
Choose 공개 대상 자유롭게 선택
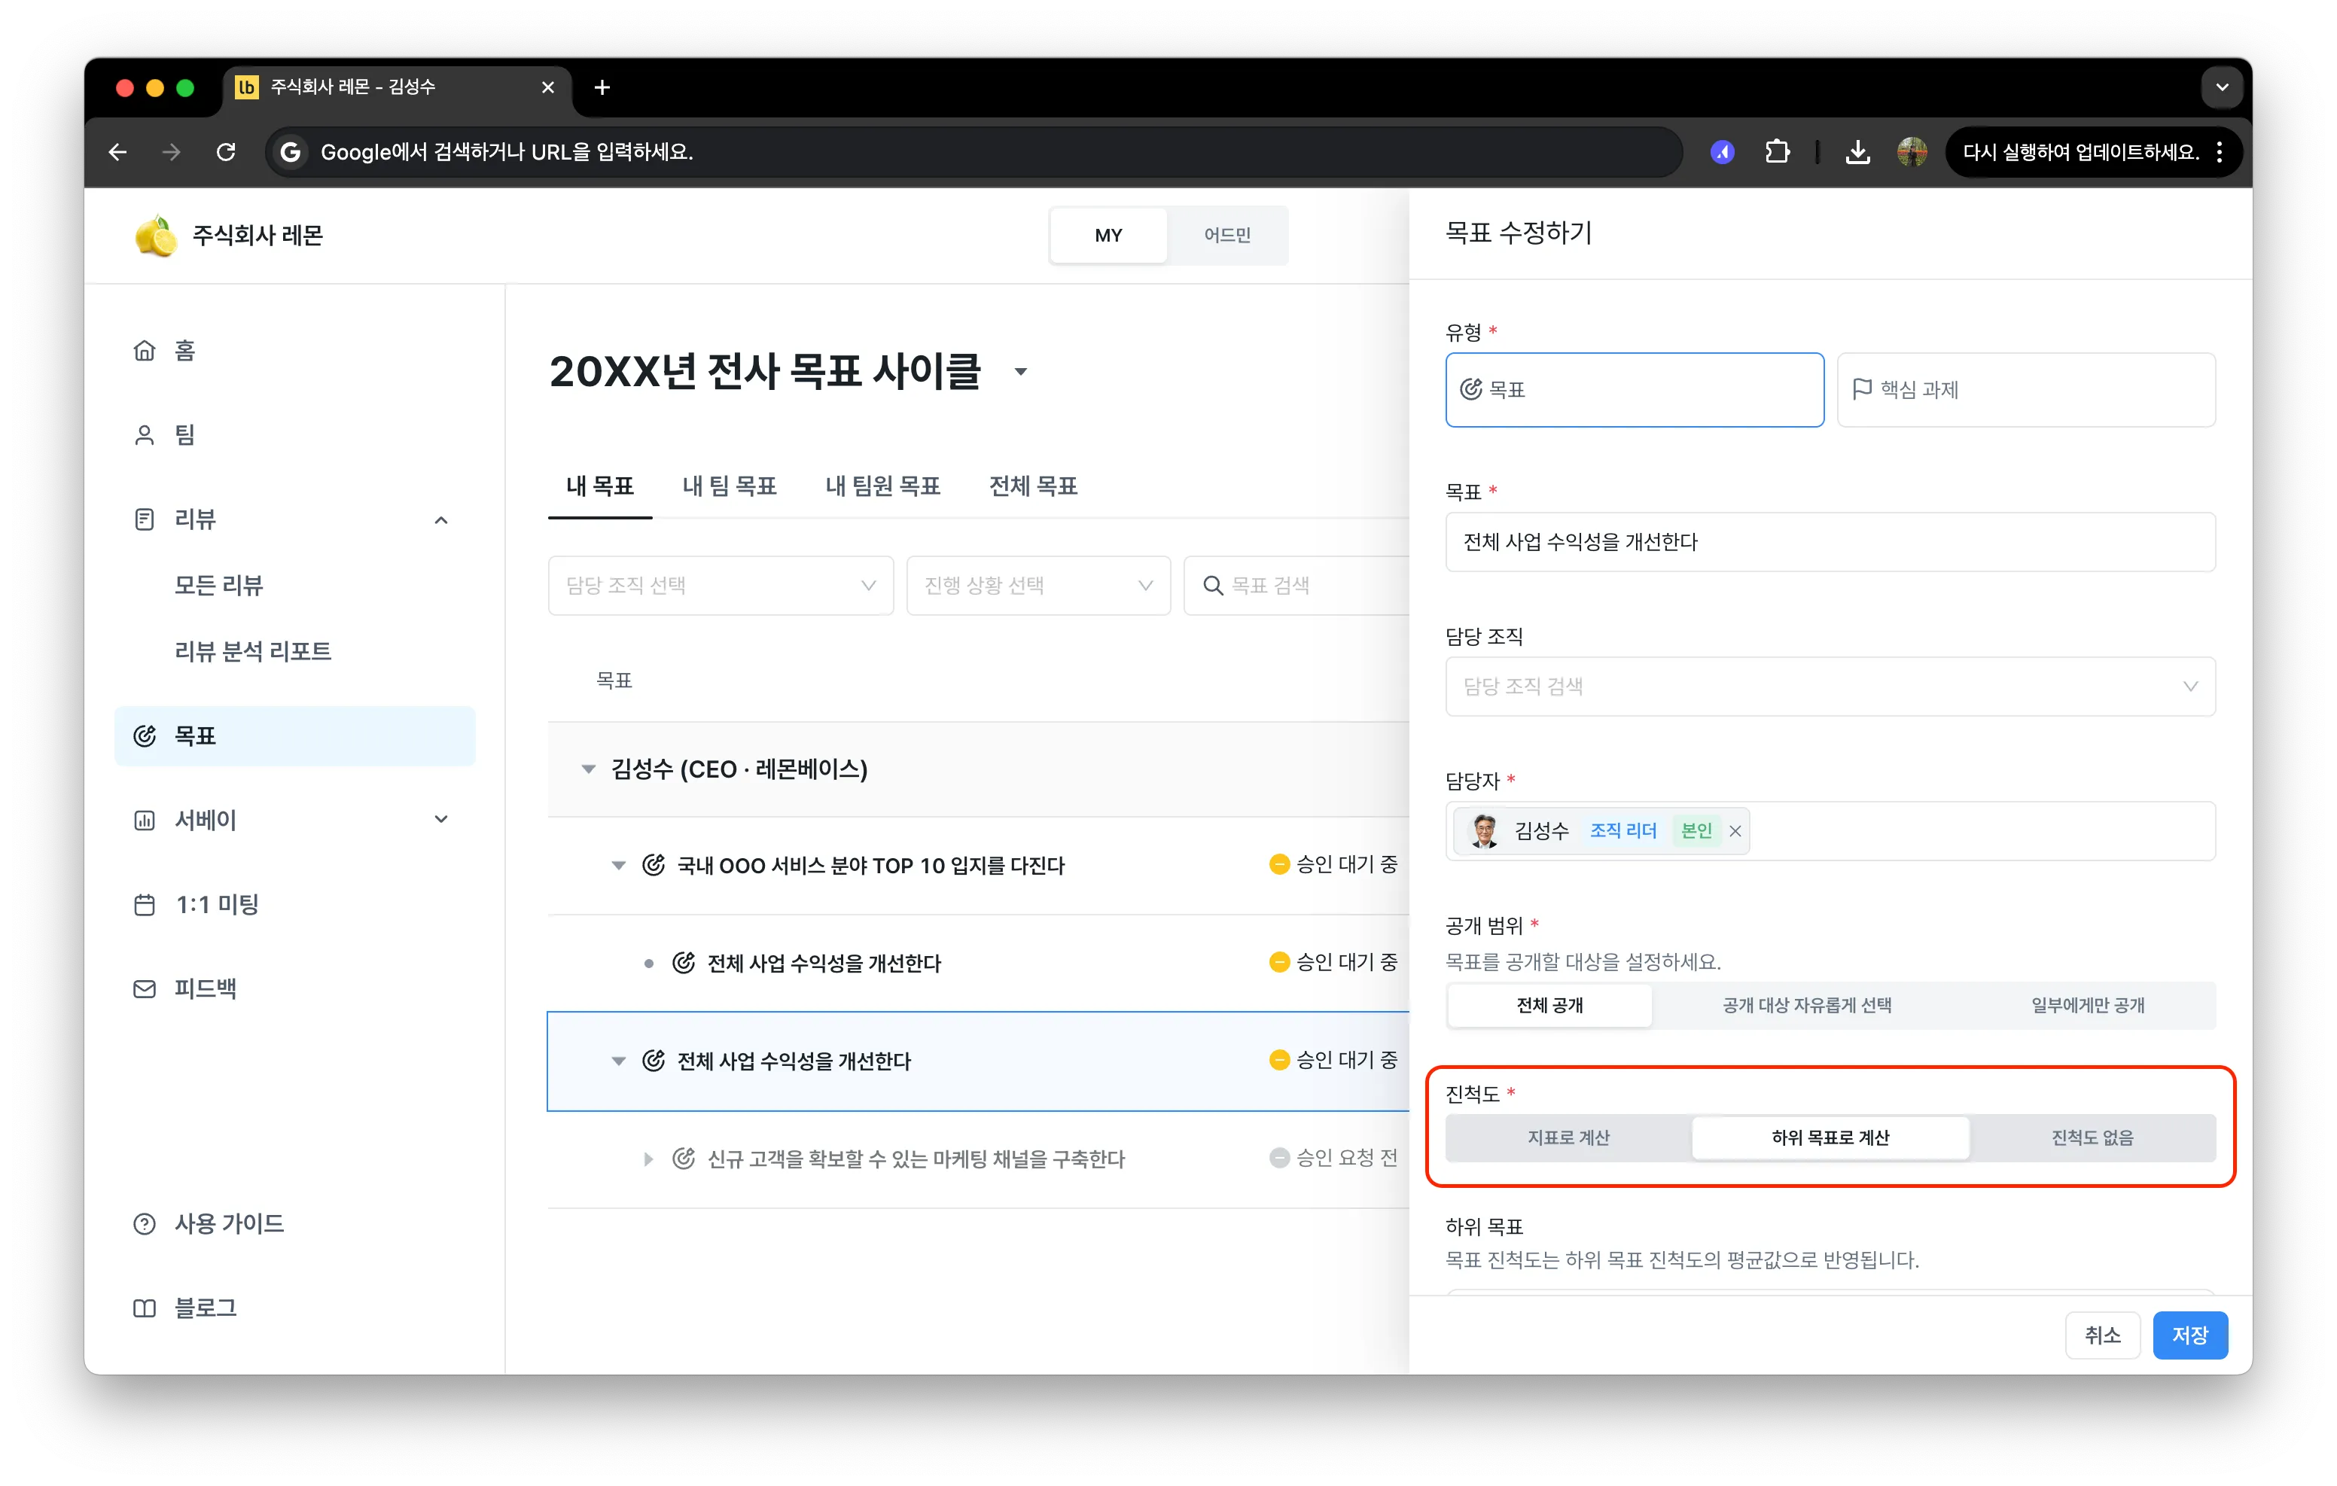coord(1806,1004)
